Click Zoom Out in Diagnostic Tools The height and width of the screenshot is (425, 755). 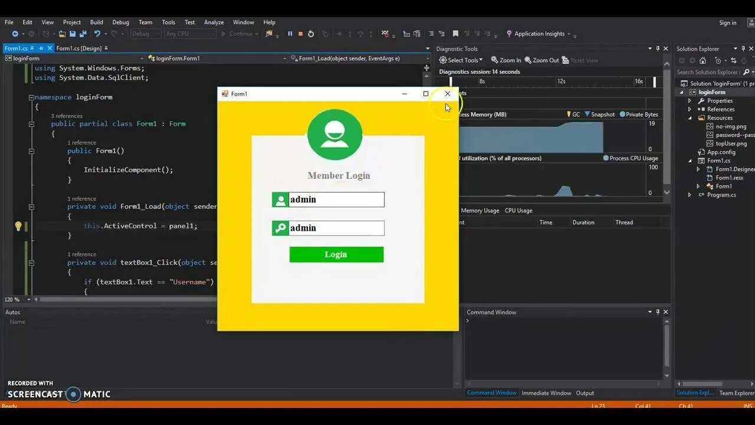click(x=541, y=60)
